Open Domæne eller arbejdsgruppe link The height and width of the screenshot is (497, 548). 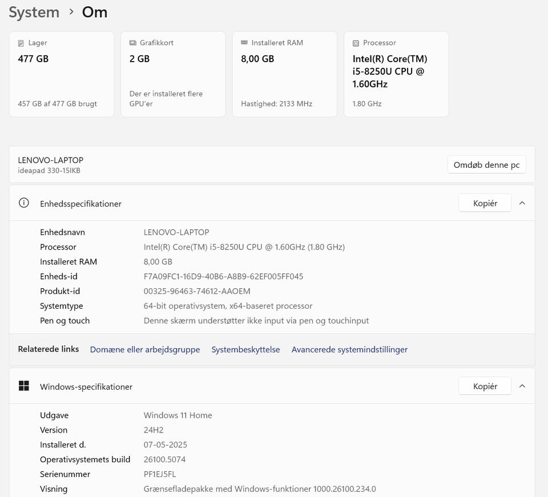point(145,349)
